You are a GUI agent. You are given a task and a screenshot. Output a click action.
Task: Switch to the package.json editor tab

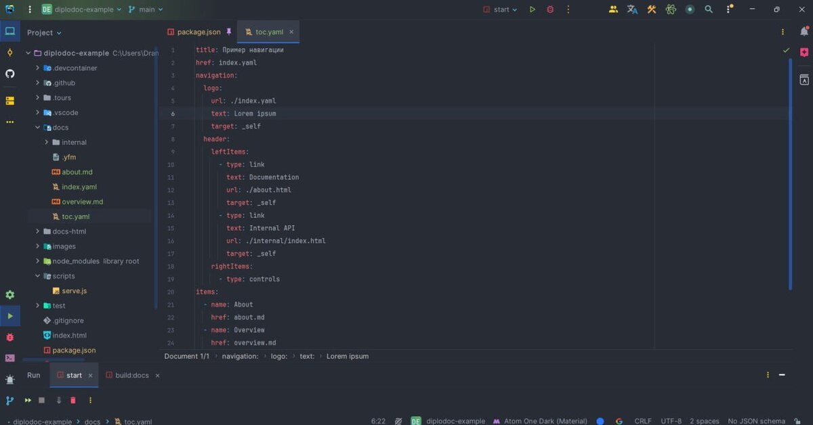pos(198,32)
